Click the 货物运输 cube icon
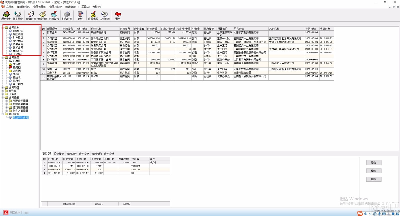This screenshot has width=400, height=216. pyautogui.click(x=10, y=41)
